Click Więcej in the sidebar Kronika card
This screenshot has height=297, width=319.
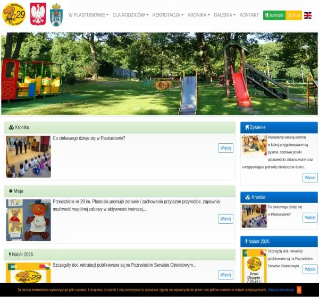310,217
